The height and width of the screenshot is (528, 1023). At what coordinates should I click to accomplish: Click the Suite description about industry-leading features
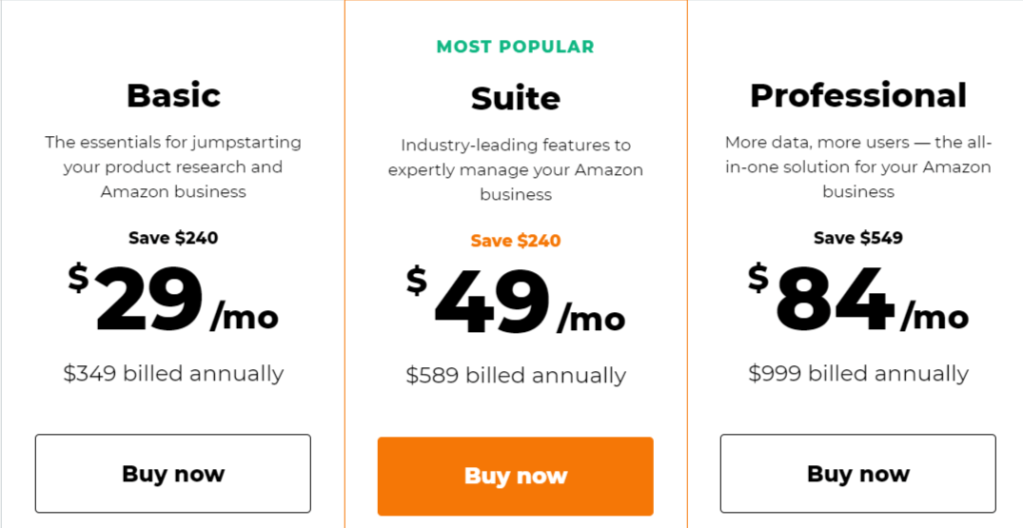point(516,169)
